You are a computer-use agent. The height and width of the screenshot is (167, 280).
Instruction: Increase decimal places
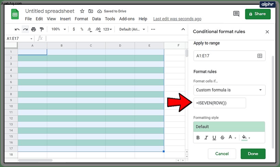click(98, 30)
